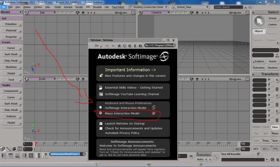Go back in Netview history
Viewport: 280px width, 167px height.
click(x=107, y=46)
